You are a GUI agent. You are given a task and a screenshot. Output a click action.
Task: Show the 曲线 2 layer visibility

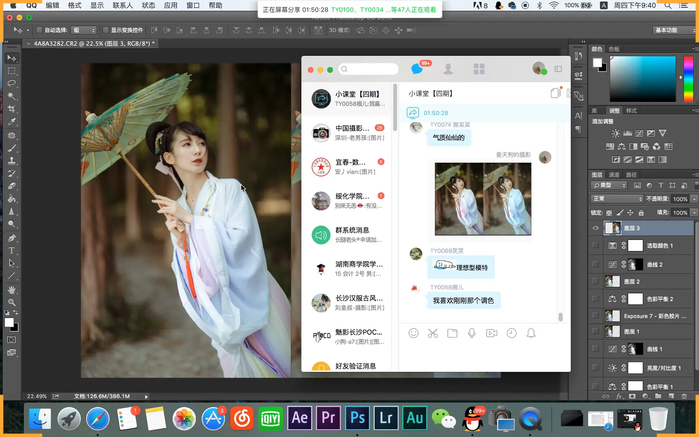click(595, 264)
